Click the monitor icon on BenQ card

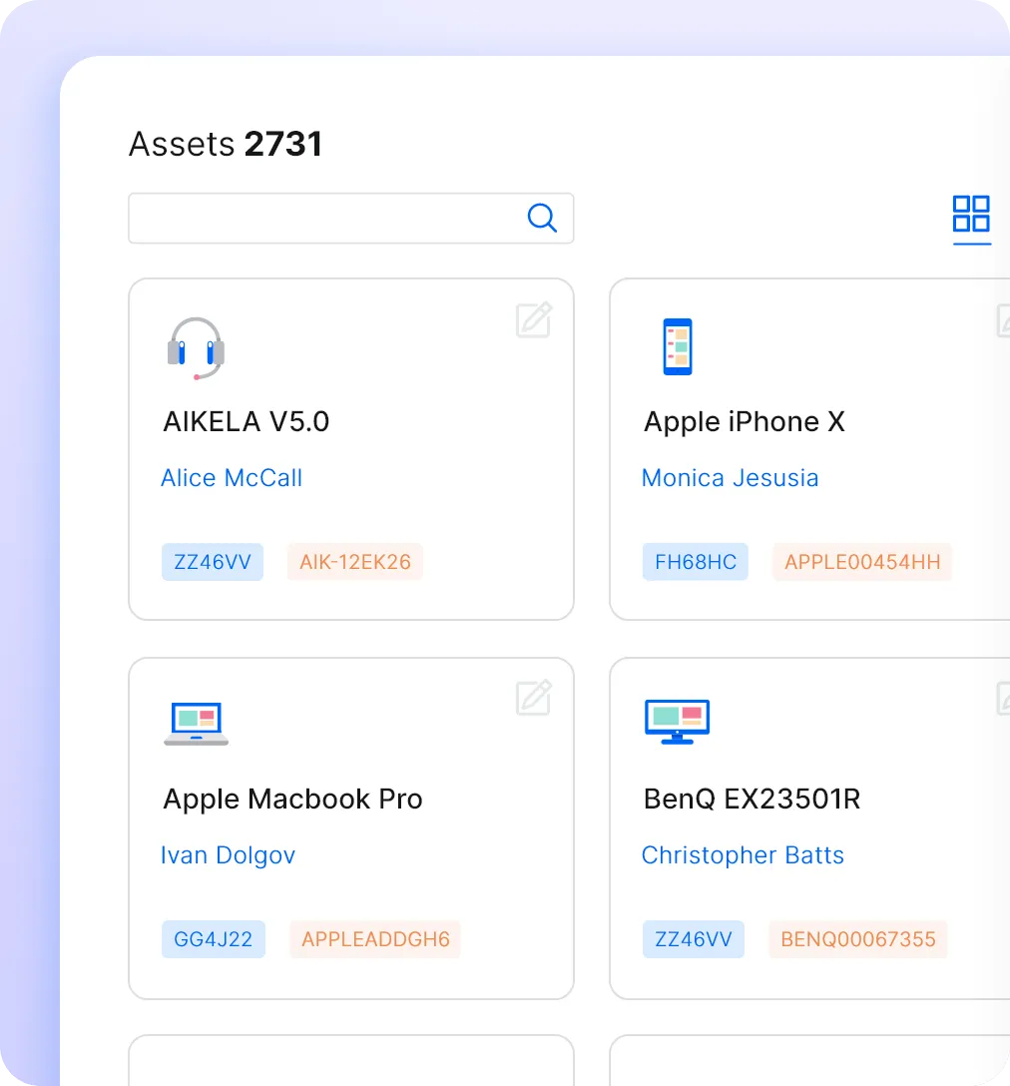[678, 722]
